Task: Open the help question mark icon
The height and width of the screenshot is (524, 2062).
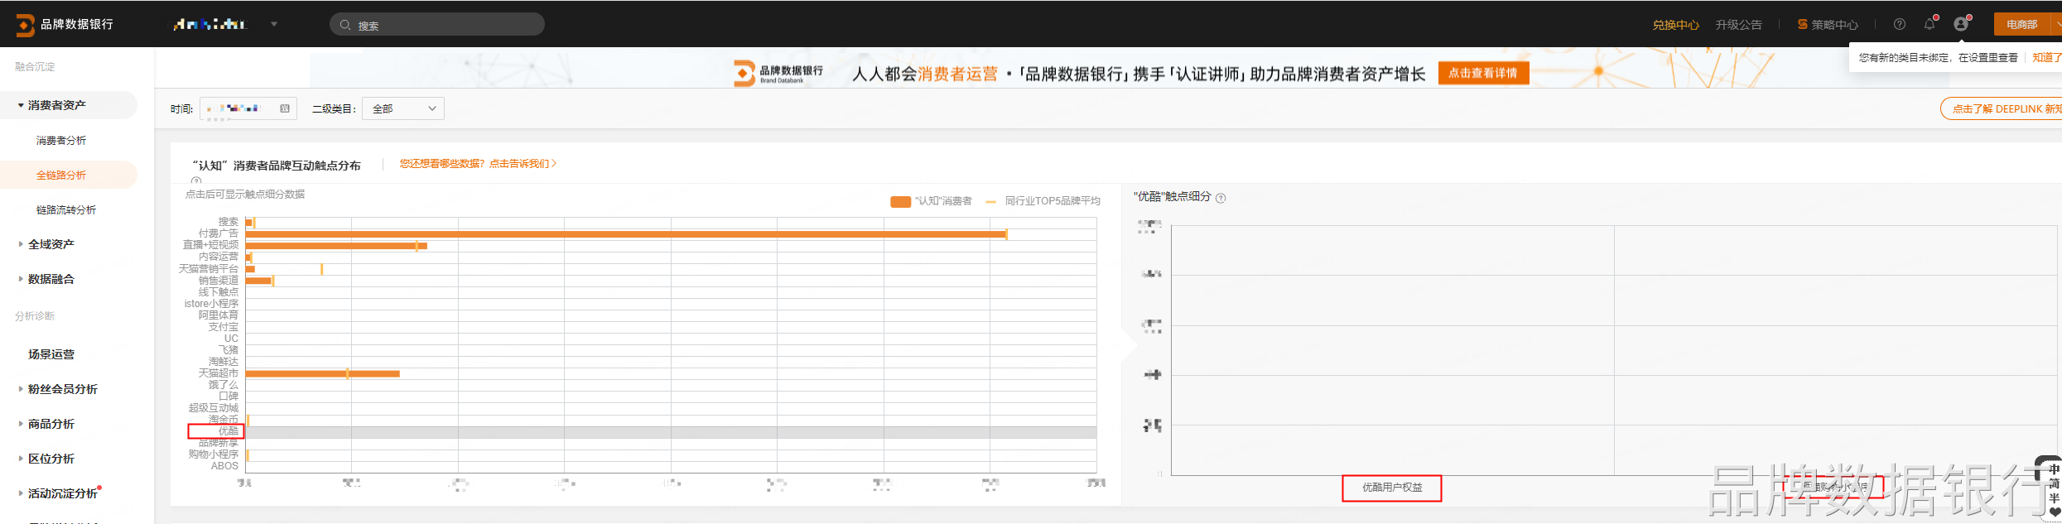Action: (x=1900, y=24)
